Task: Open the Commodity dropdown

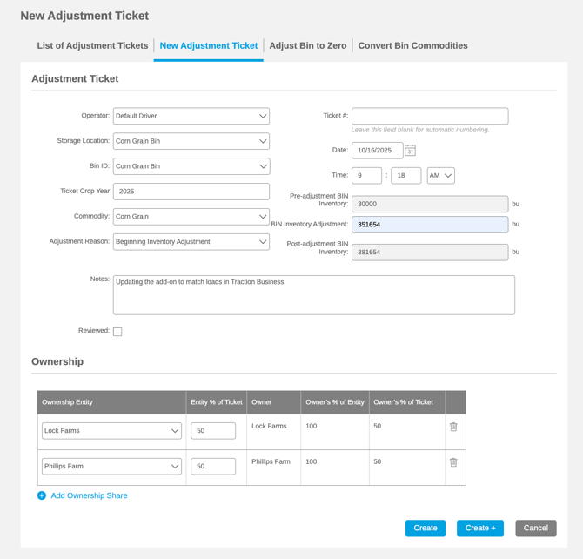Action: pos(191,216)
